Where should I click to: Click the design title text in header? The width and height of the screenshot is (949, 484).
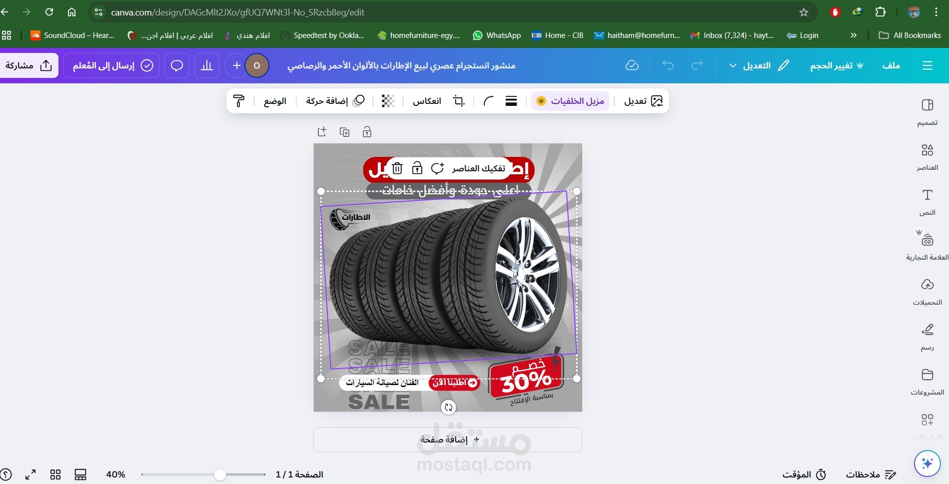tap(401, 65)
